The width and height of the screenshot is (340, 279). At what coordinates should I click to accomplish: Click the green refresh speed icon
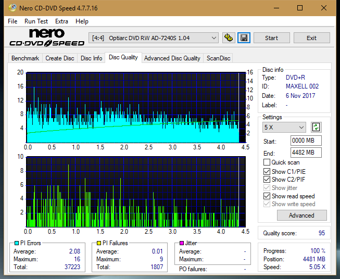316,127
